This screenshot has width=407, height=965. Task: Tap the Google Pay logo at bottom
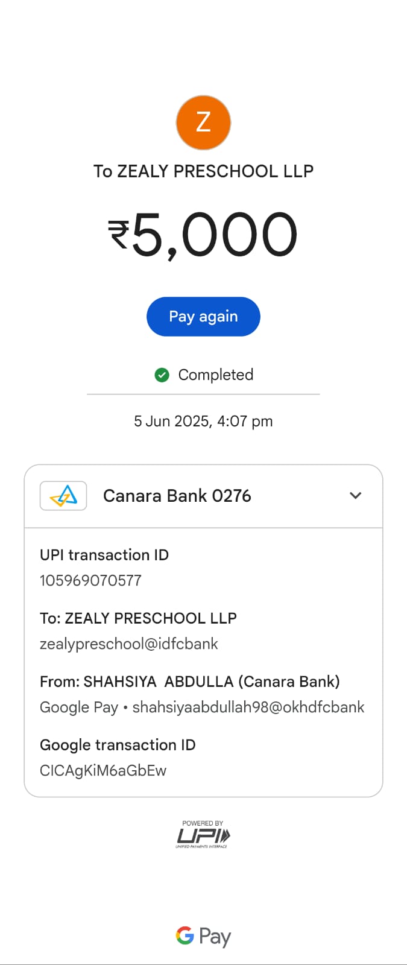click(203, 936)
